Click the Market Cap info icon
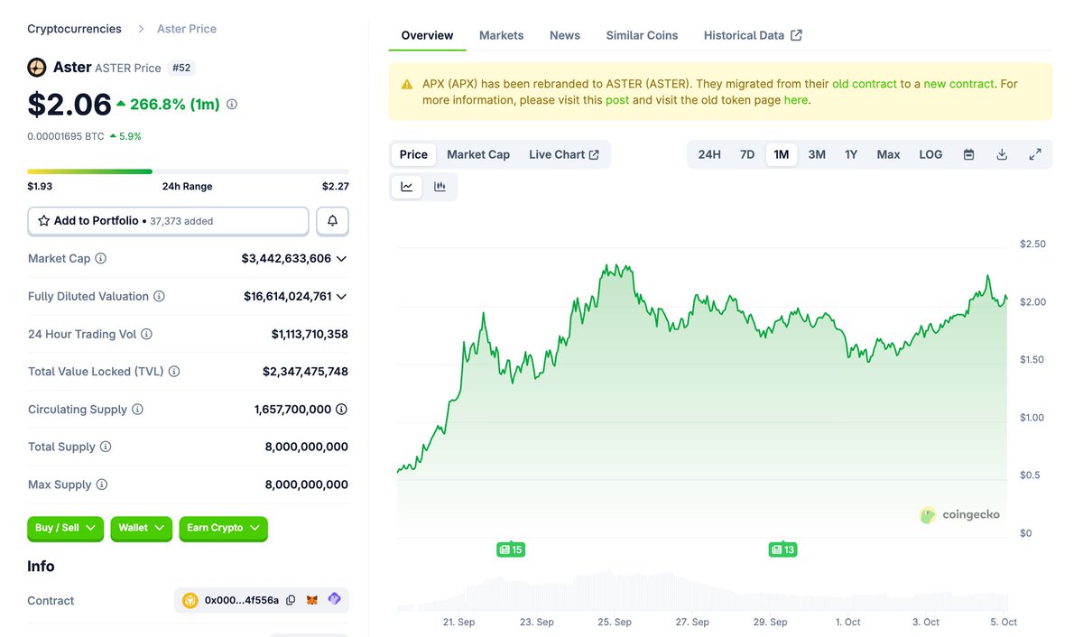Screen dimensions: 1083x637 [101, 259]
